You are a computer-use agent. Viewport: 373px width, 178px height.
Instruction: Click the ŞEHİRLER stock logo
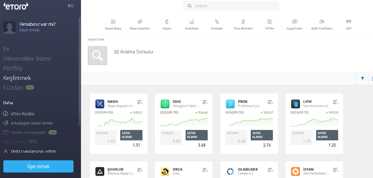[100, 171]
